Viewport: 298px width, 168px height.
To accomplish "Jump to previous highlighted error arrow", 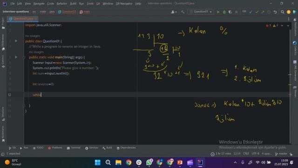I will click(x=282, y=26).
